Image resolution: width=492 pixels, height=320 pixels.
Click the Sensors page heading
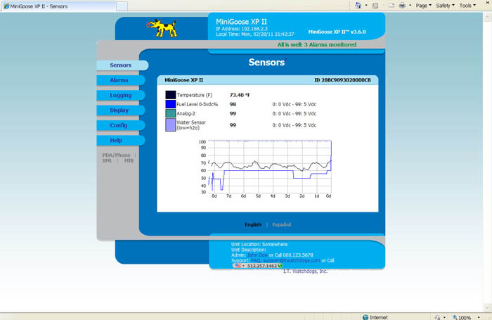pos(266,62)
